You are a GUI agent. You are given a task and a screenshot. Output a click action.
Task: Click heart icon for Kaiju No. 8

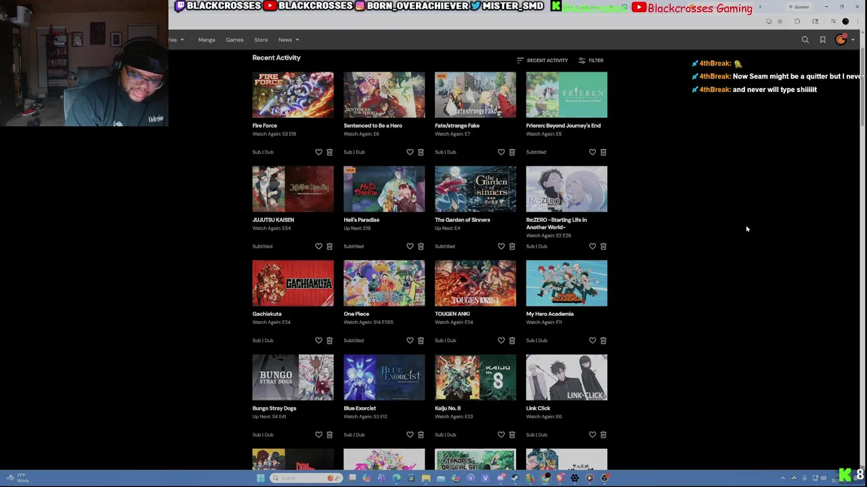501,435
